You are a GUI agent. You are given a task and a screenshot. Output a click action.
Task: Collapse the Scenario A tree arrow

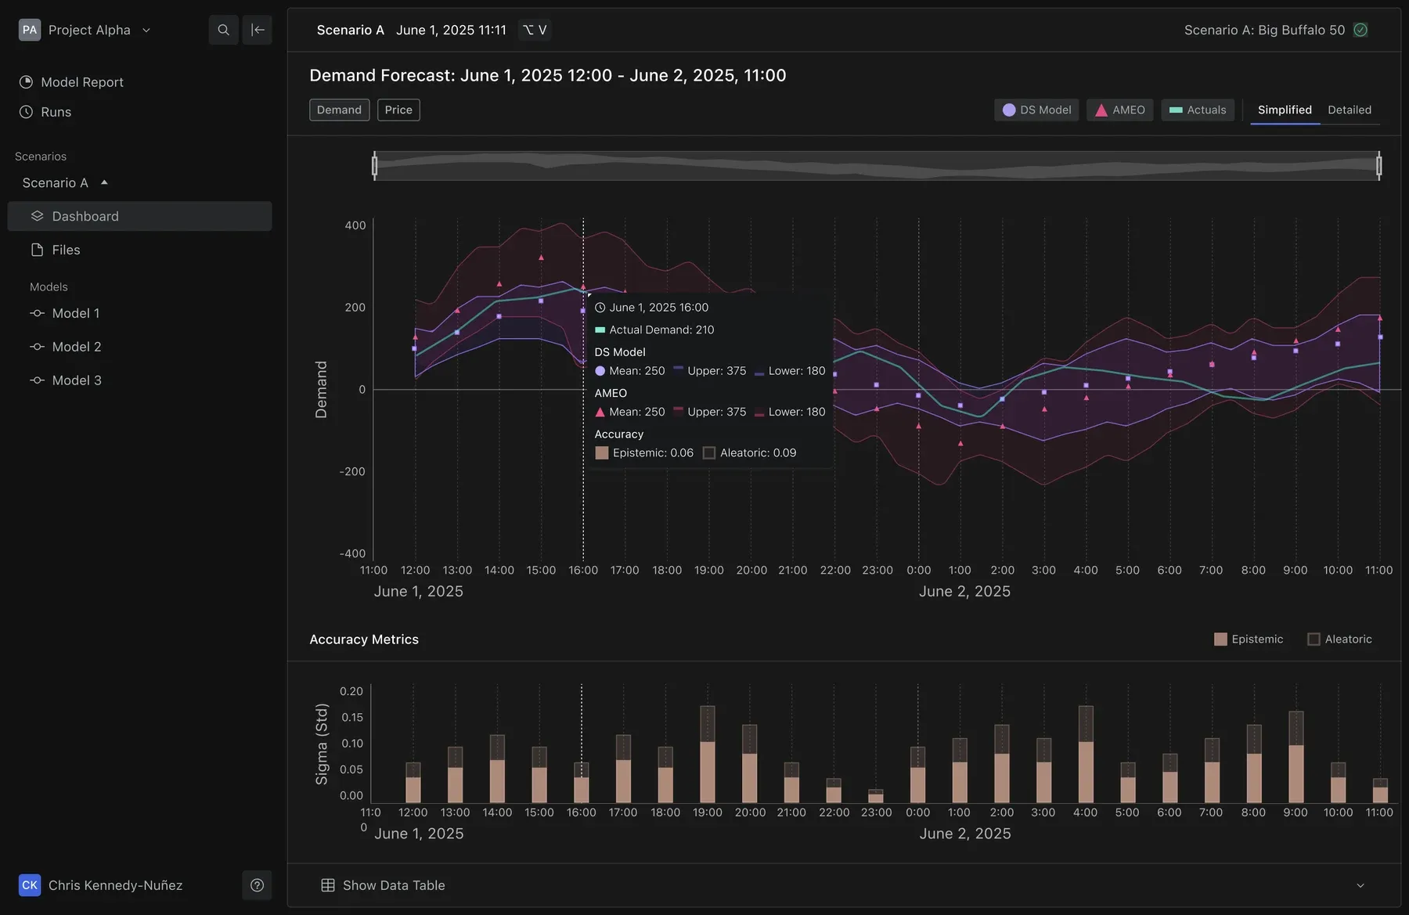[x=104, y=182]
